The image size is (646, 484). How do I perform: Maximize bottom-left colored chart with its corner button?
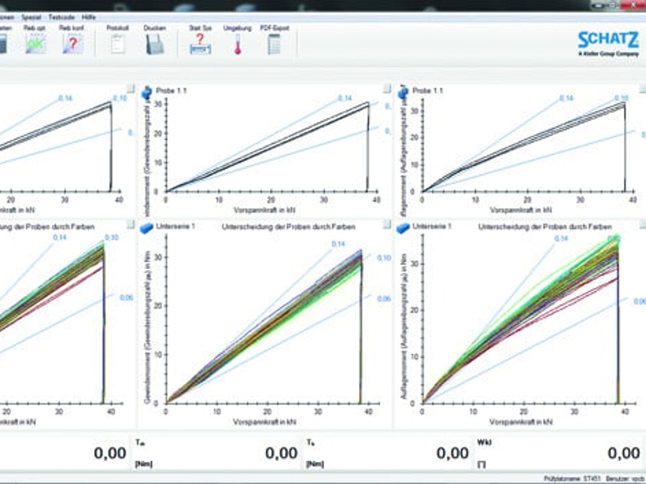pyautogui.click(x=130, y=224)
